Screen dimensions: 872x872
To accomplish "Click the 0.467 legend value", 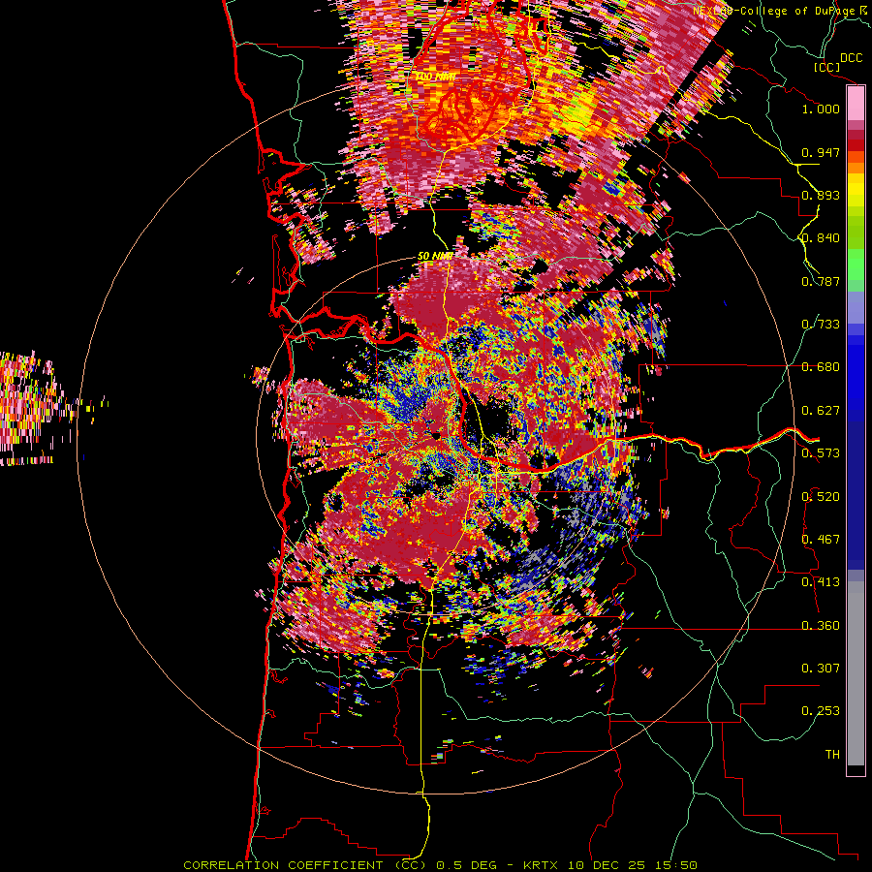I will [821, 540].
